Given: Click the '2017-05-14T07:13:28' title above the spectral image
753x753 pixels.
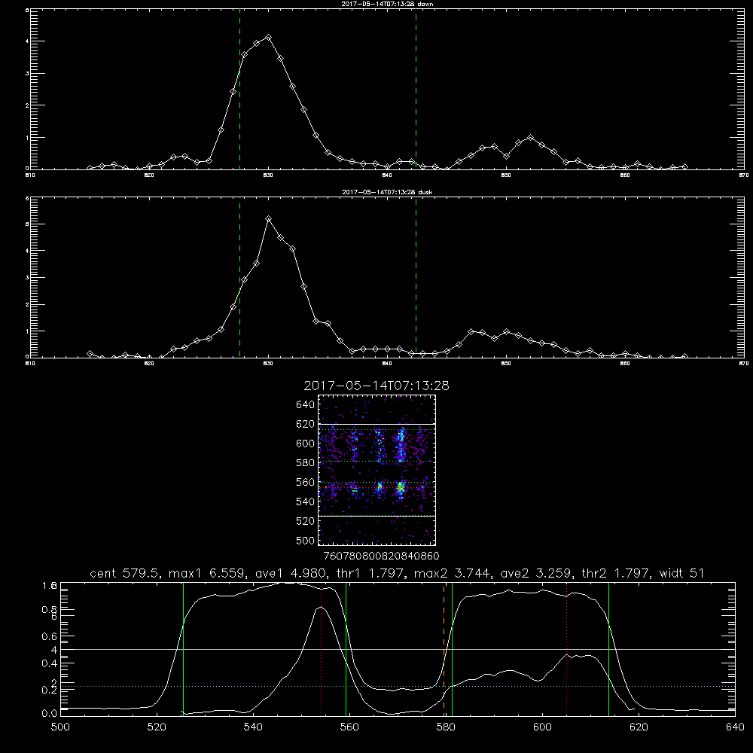Looking at the screenshot, I should [x=376, y=386].
